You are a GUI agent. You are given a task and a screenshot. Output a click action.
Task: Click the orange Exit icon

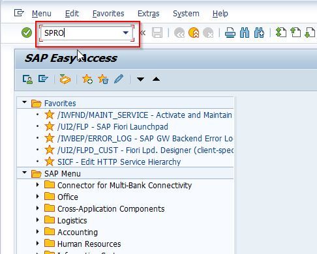[x=194, y=33]
